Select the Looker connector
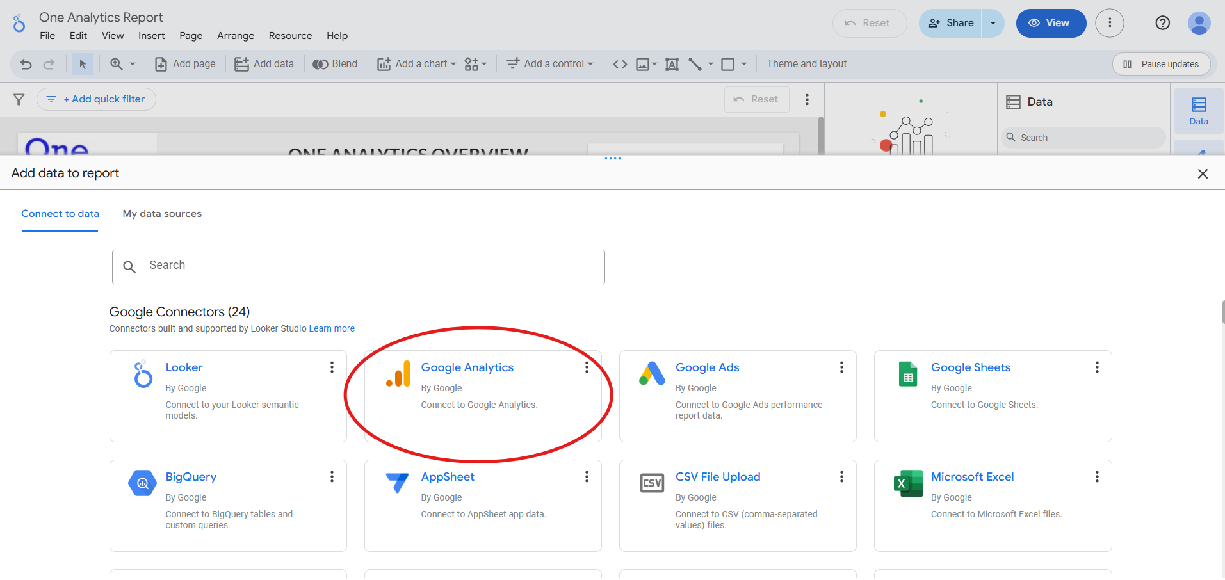 [228, 396]
